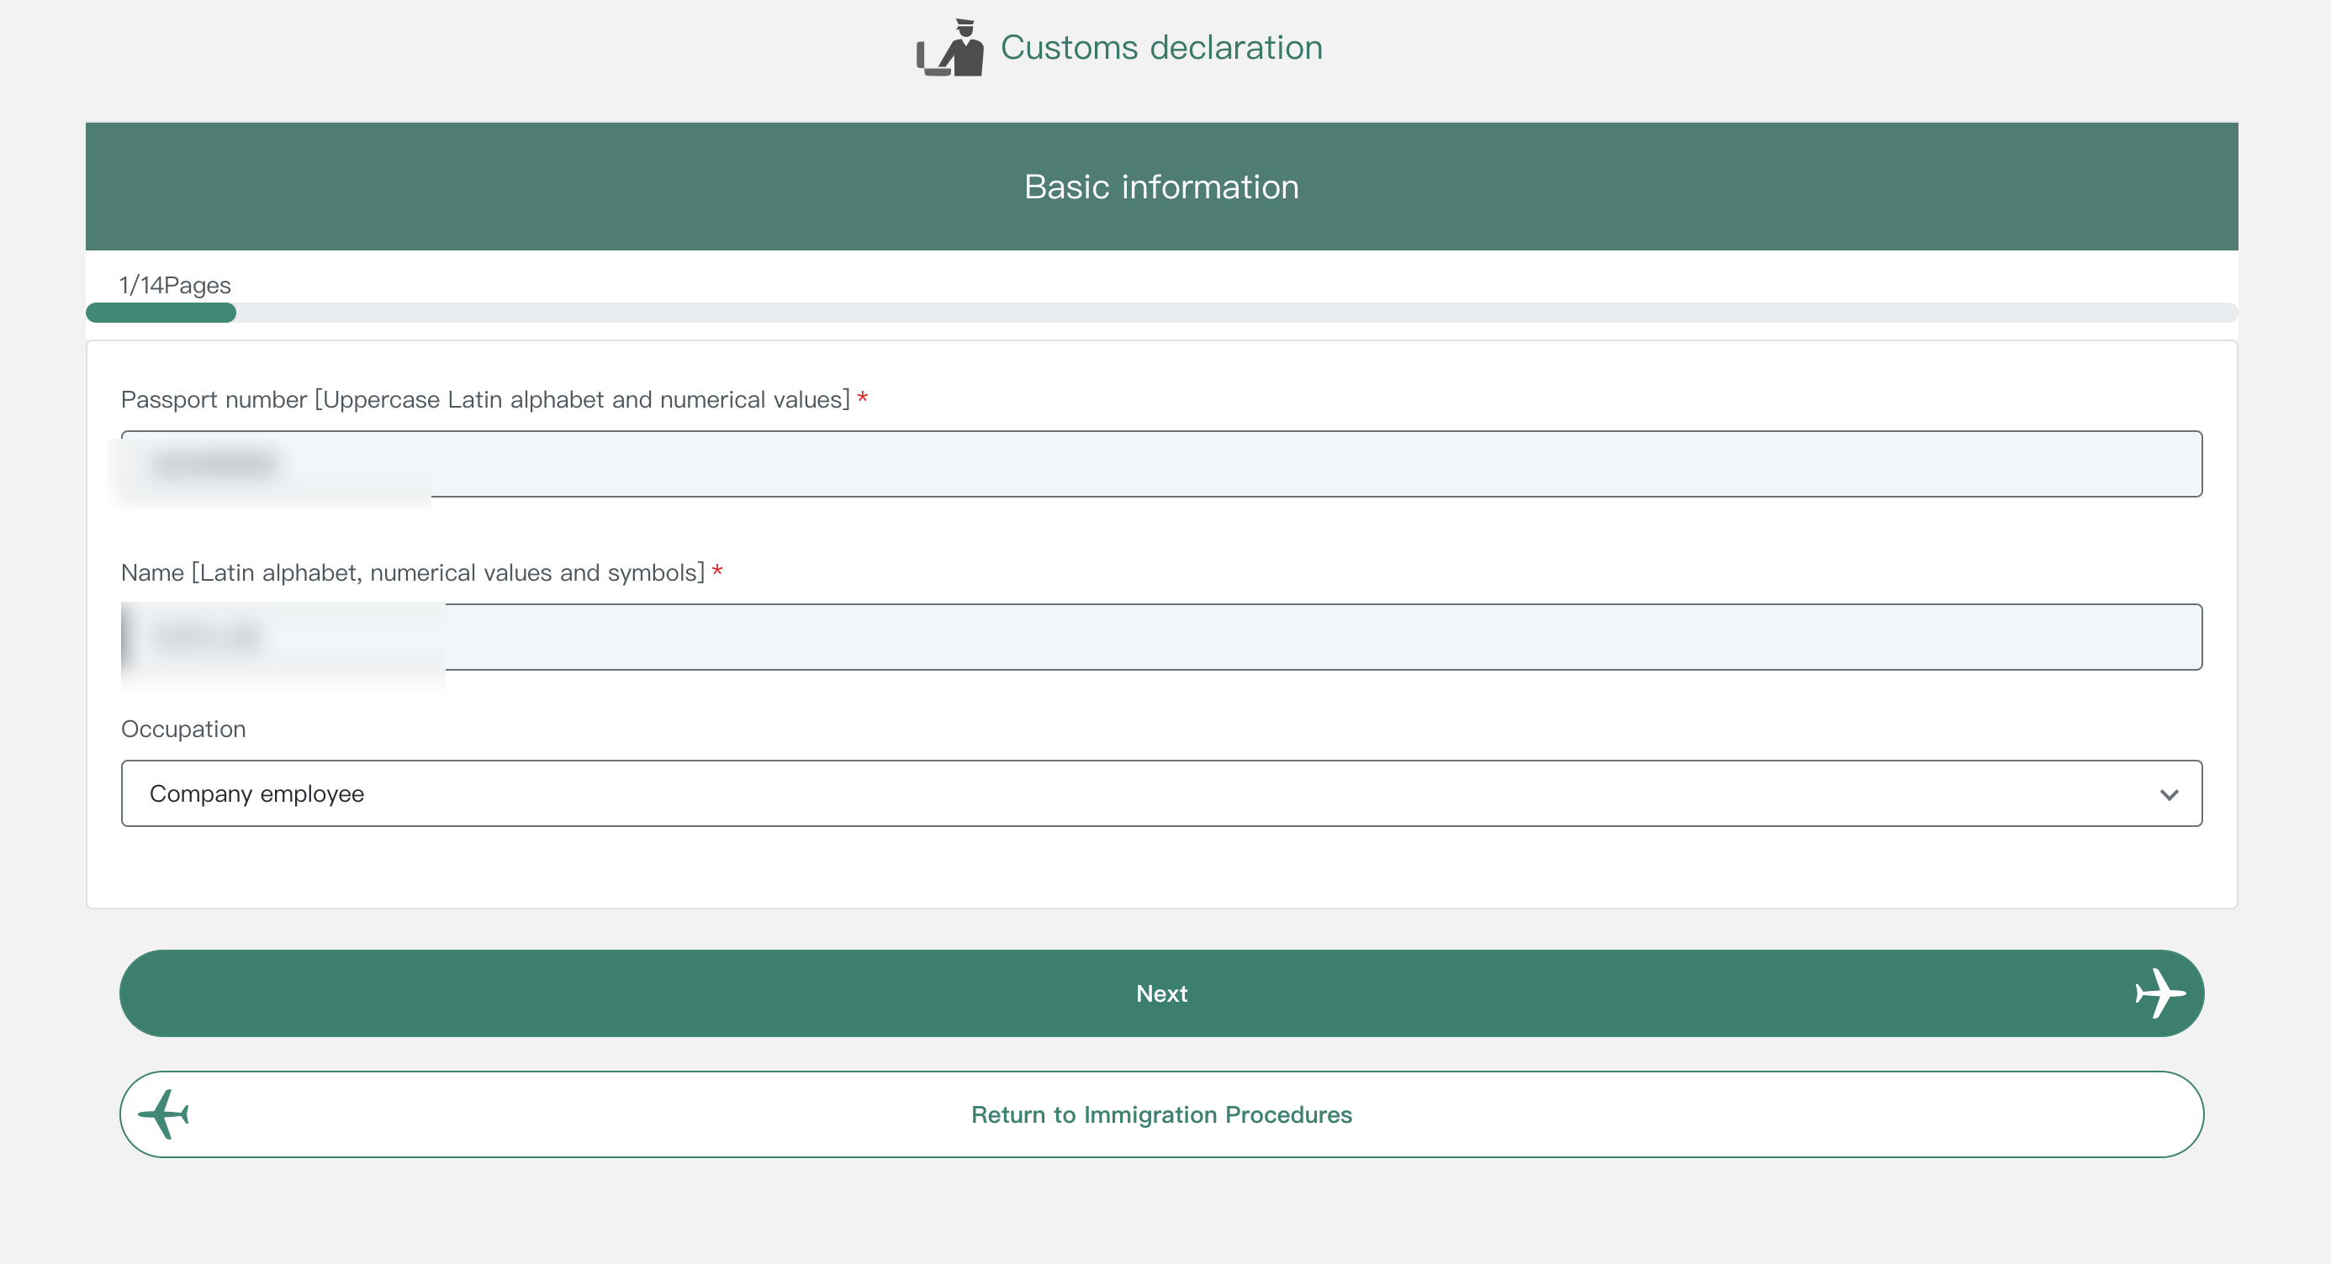Focus the Passport number input field

tap(1161, 464)
